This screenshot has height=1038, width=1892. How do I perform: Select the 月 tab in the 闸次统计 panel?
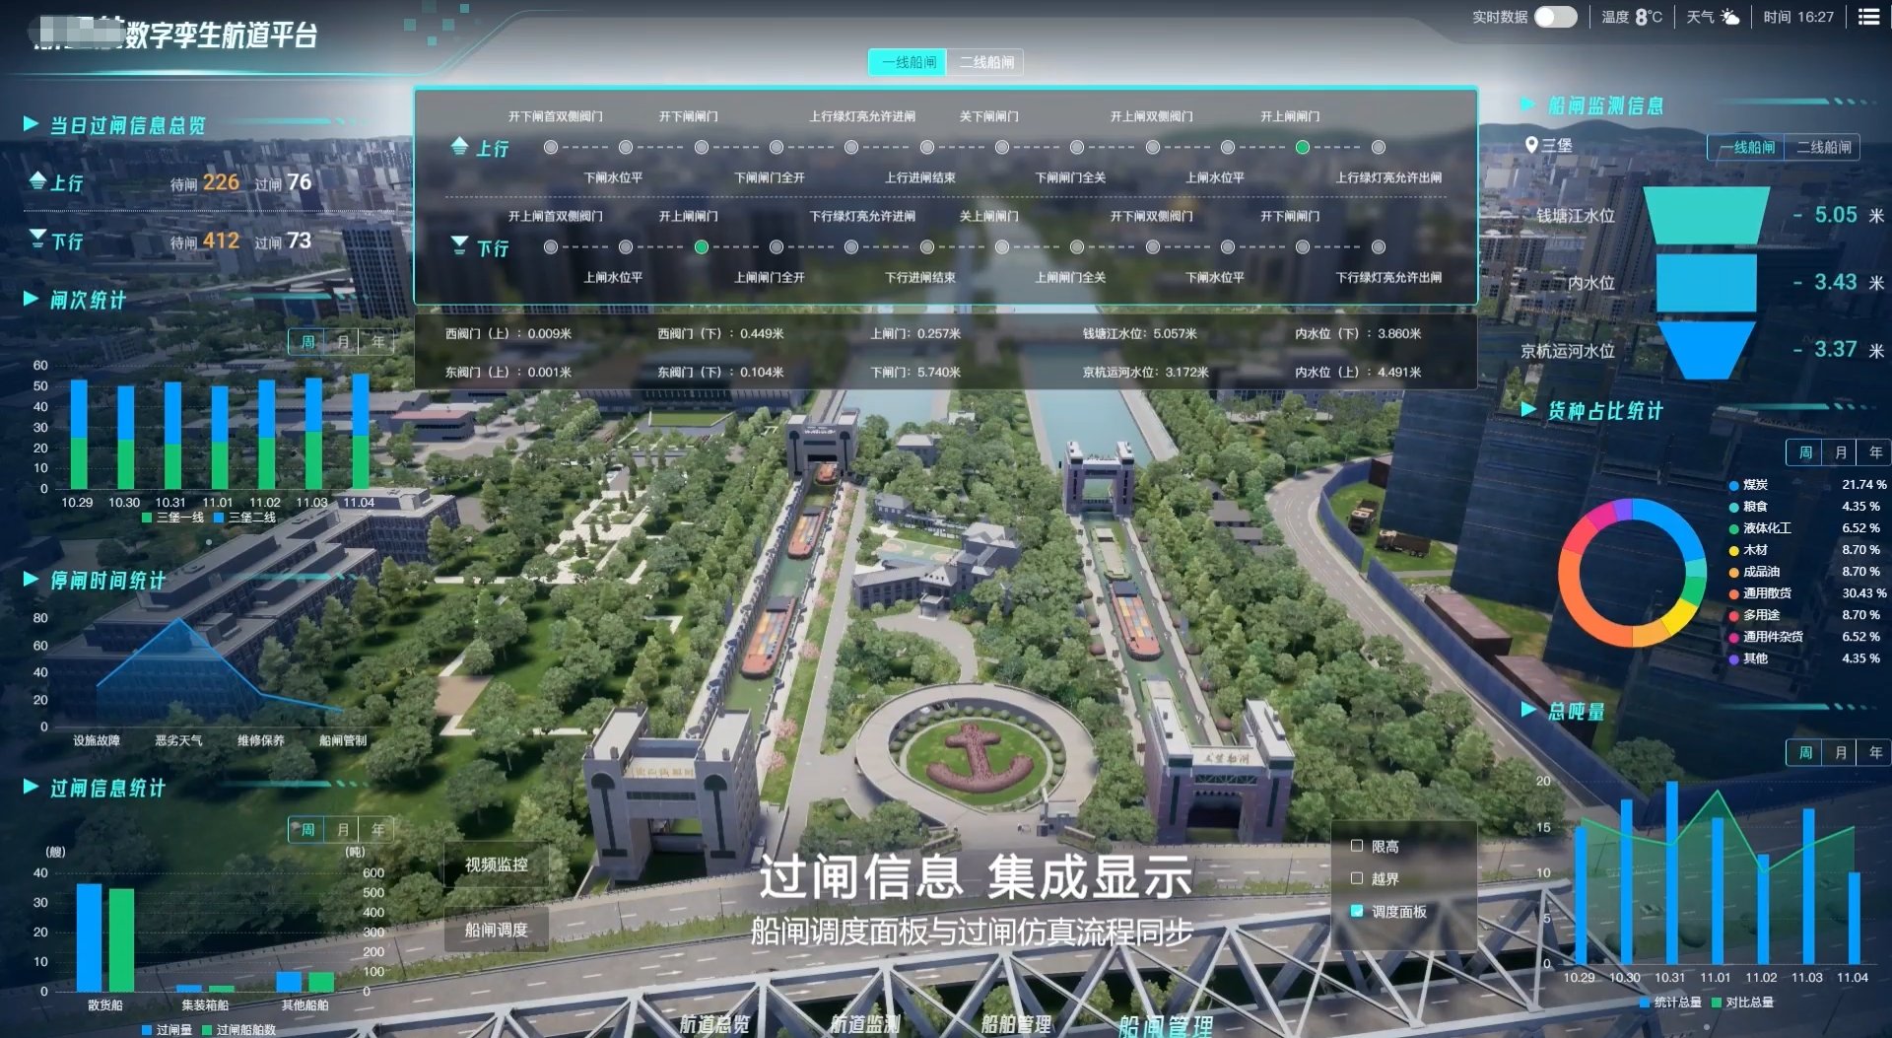point(343,342)
